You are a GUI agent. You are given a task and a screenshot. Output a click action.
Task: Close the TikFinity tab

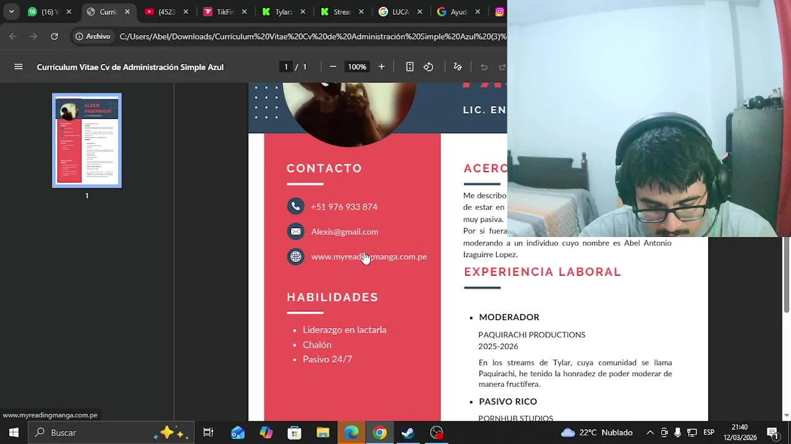tap(244, 12)
